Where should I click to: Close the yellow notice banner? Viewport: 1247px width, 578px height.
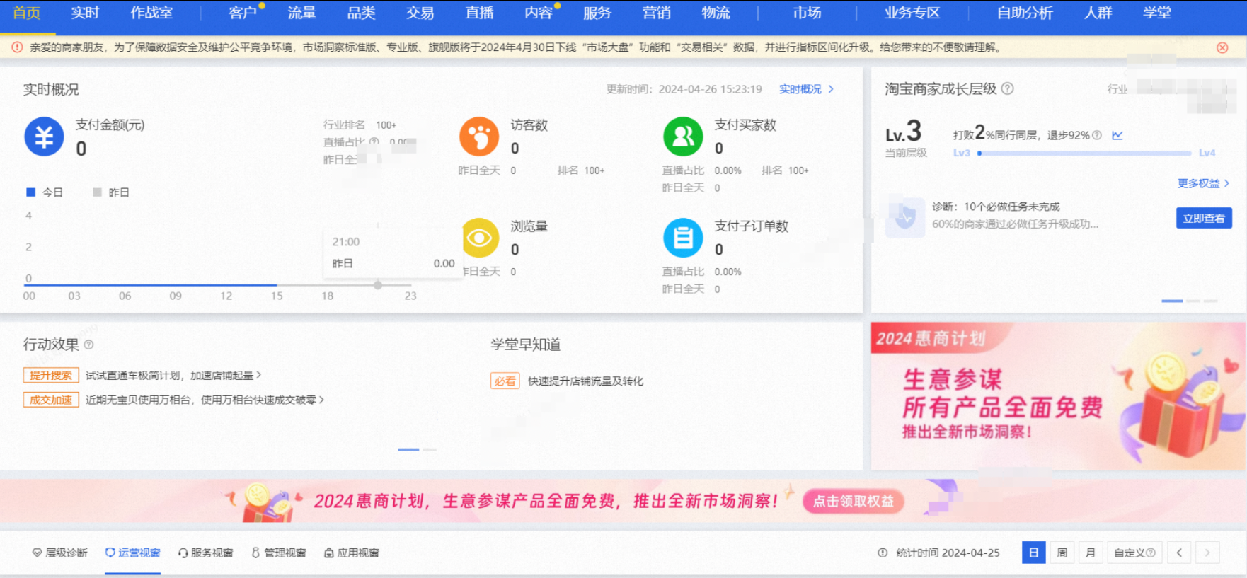pos(1222,48)
